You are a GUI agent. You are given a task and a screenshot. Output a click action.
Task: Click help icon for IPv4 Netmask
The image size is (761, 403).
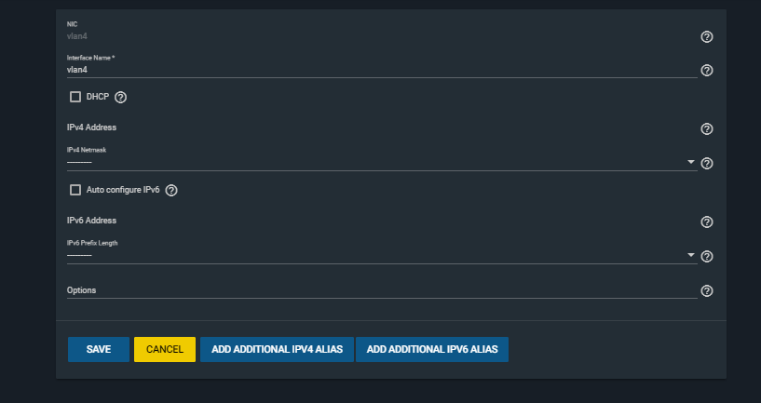706,164
